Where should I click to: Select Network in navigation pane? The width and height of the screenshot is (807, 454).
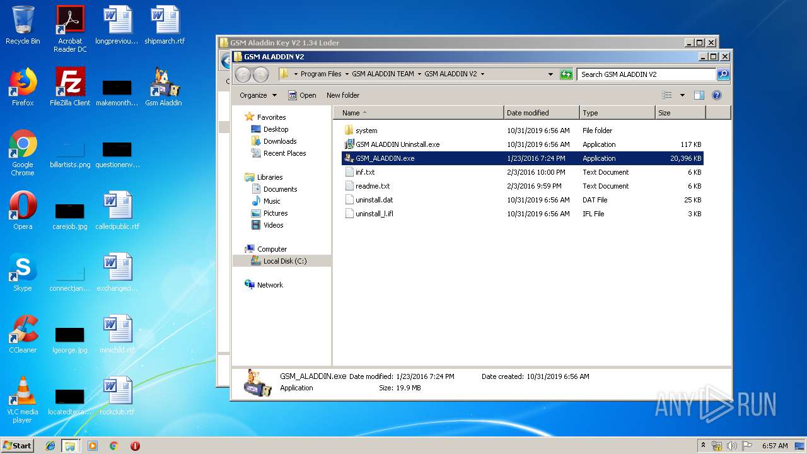264,284
